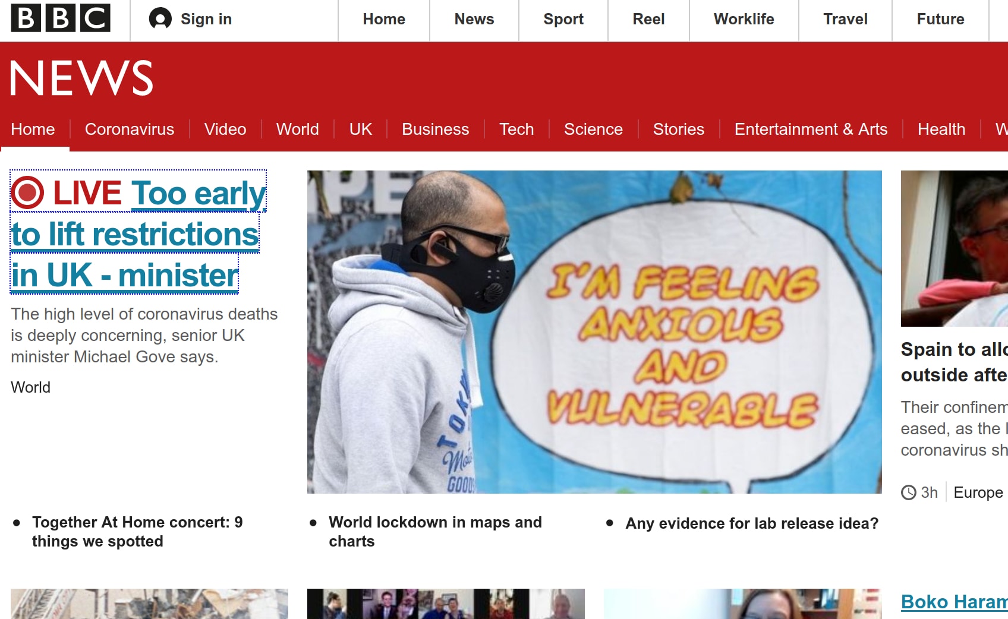
Task: Select the Video news section
Action: 225,129
